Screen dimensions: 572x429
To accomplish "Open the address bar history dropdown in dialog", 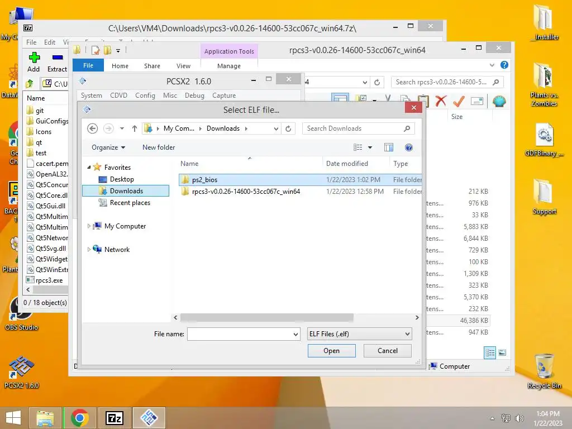I will 276,128.
